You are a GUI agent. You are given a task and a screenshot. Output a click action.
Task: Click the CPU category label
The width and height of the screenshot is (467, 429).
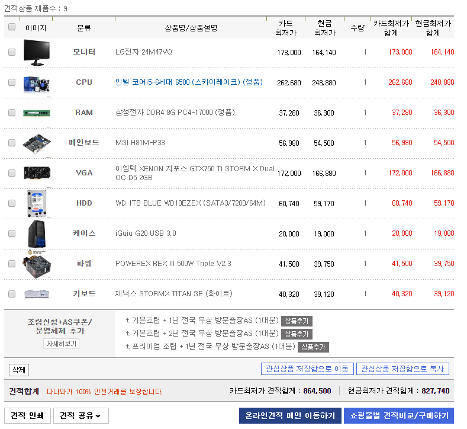pos(84,82)
